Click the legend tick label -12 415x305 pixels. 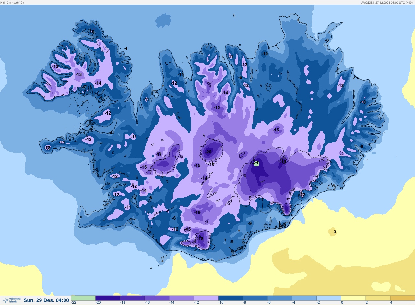coord(196,303)
